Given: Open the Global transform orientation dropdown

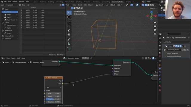Looking at the screenshot, I should [100, 5].
